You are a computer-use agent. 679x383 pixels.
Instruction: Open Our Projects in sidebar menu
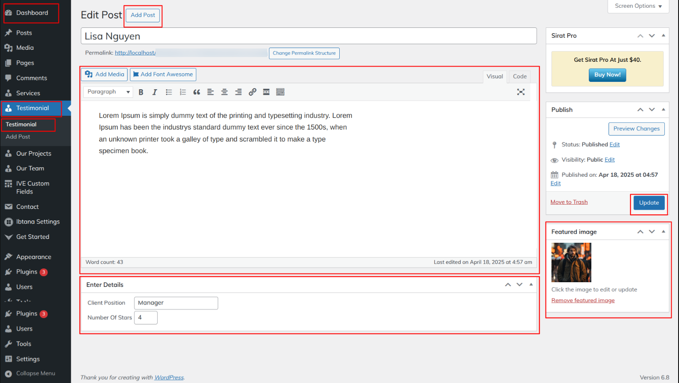(x=33, y=154)
